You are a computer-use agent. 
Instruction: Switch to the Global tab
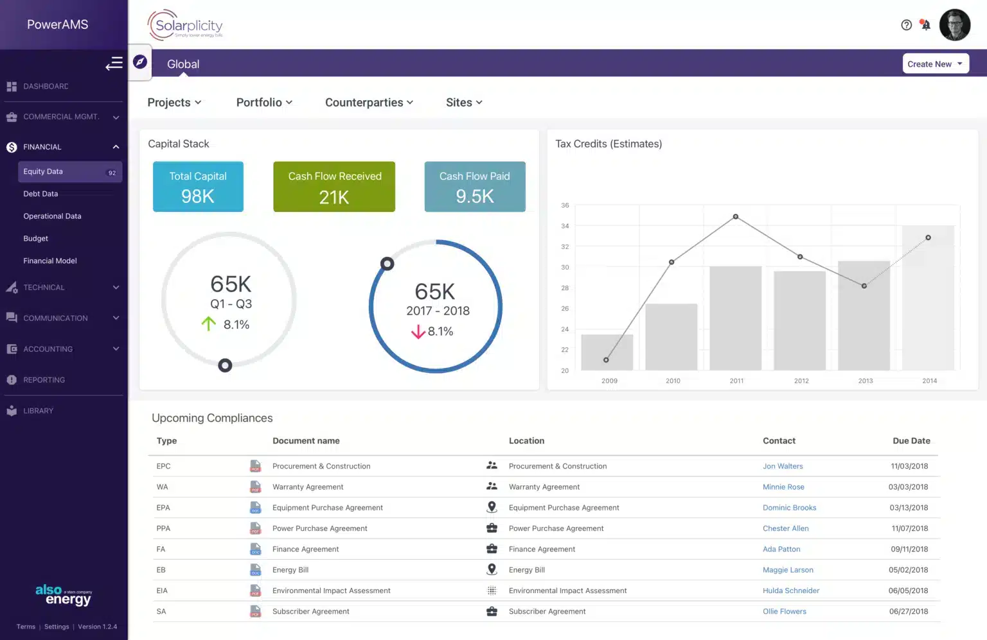pyautogui.click(x=182, y=64)
